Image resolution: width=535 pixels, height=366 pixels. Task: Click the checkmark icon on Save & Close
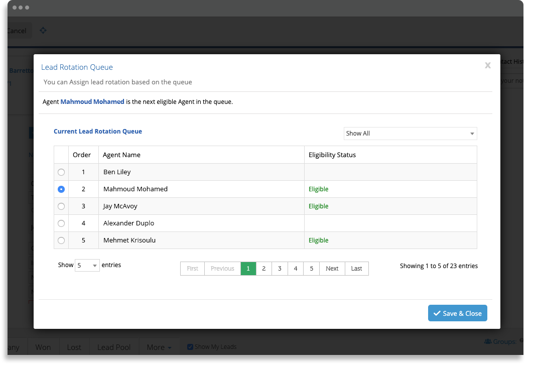pos(436,313)
